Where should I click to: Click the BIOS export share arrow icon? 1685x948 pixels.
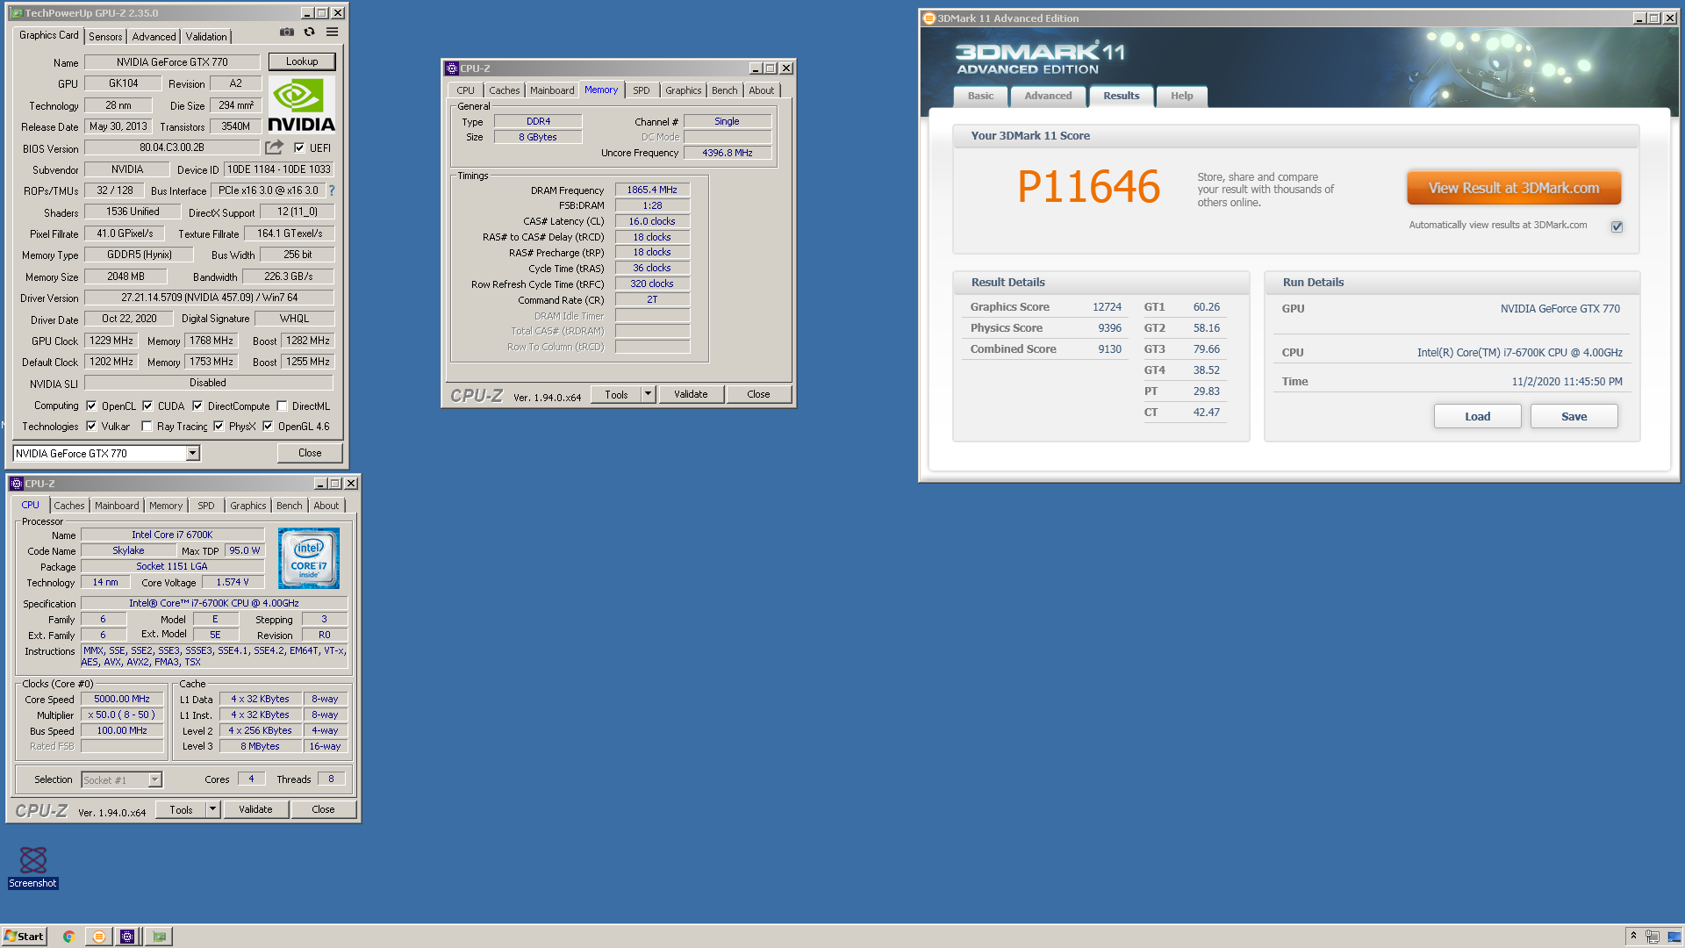click(275, 147)
